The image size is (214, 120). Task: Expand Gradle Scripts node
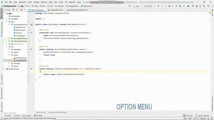point(4,69)
